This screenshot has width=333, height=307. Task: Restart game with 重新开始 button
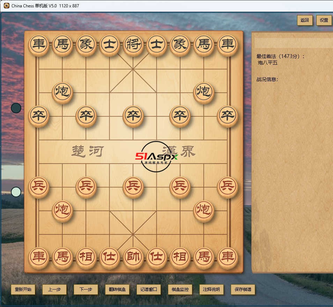[x=23, y=289]
